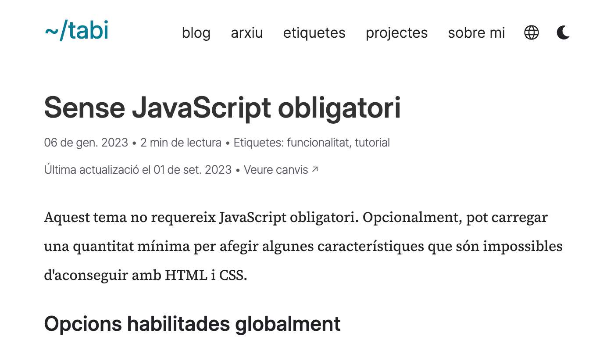The image size is (614, 351).
Task: Click the Opcions habilitades globalment heading
Action: coord(192,324)
